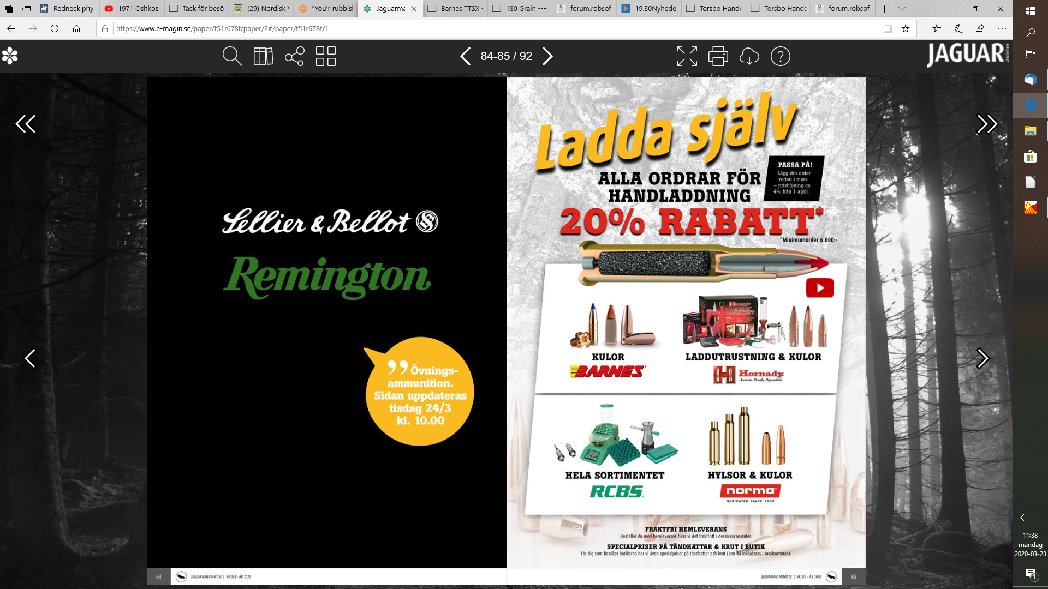Enter fullscreen with the expand arrows icon

click(x=687, y=56)
